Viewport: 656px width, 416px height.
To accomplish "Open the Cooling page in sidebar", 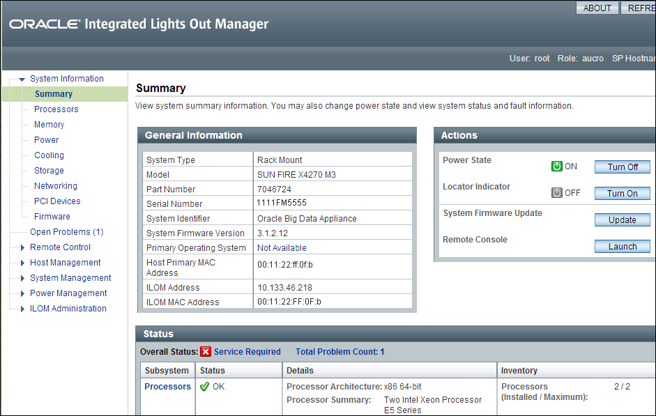I will (49, 155).
